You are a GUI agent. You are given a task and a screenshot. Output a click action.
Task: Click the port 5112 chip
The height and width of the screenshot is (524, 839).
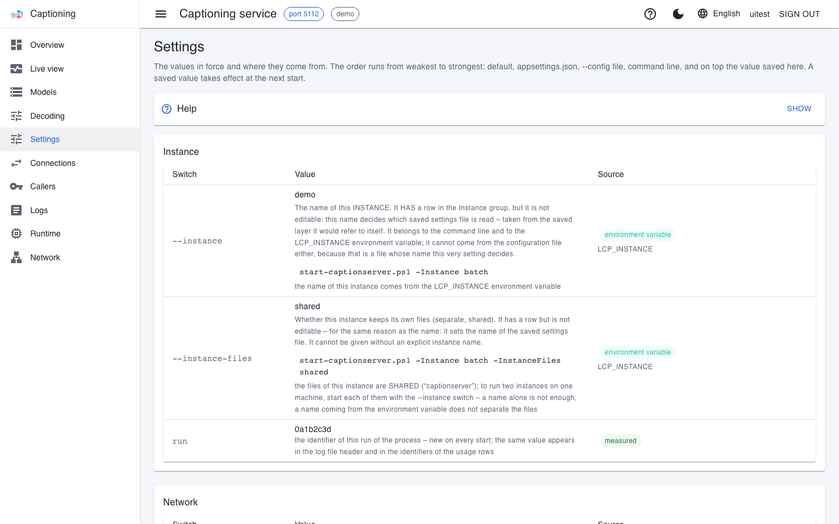pos(304,14)
